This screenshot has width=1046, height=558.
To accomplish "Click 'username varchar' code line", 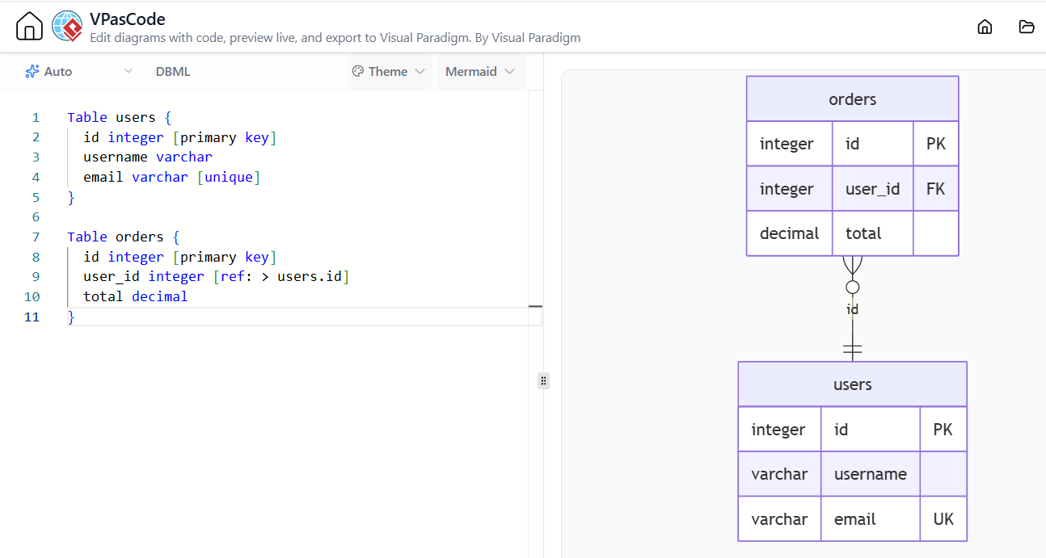I will 148,157.
